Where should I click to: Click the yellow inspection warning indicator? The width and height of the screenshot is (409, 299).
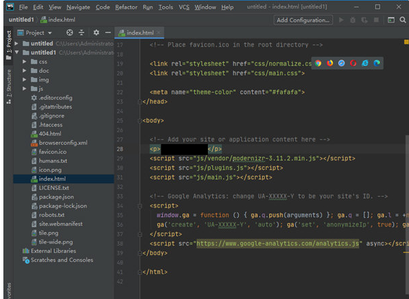(x=406, y=42)
